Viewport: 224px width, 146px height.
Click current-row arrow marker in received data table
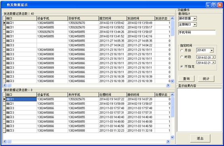click(x=4, y=99)
